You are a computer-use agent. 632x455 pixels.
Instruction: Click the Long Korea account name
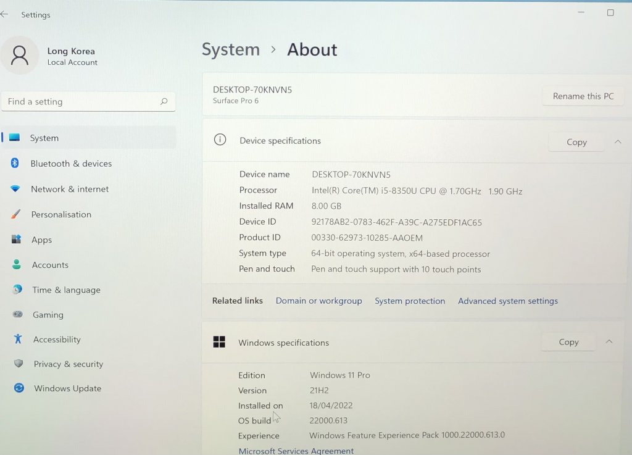point(71,51)
